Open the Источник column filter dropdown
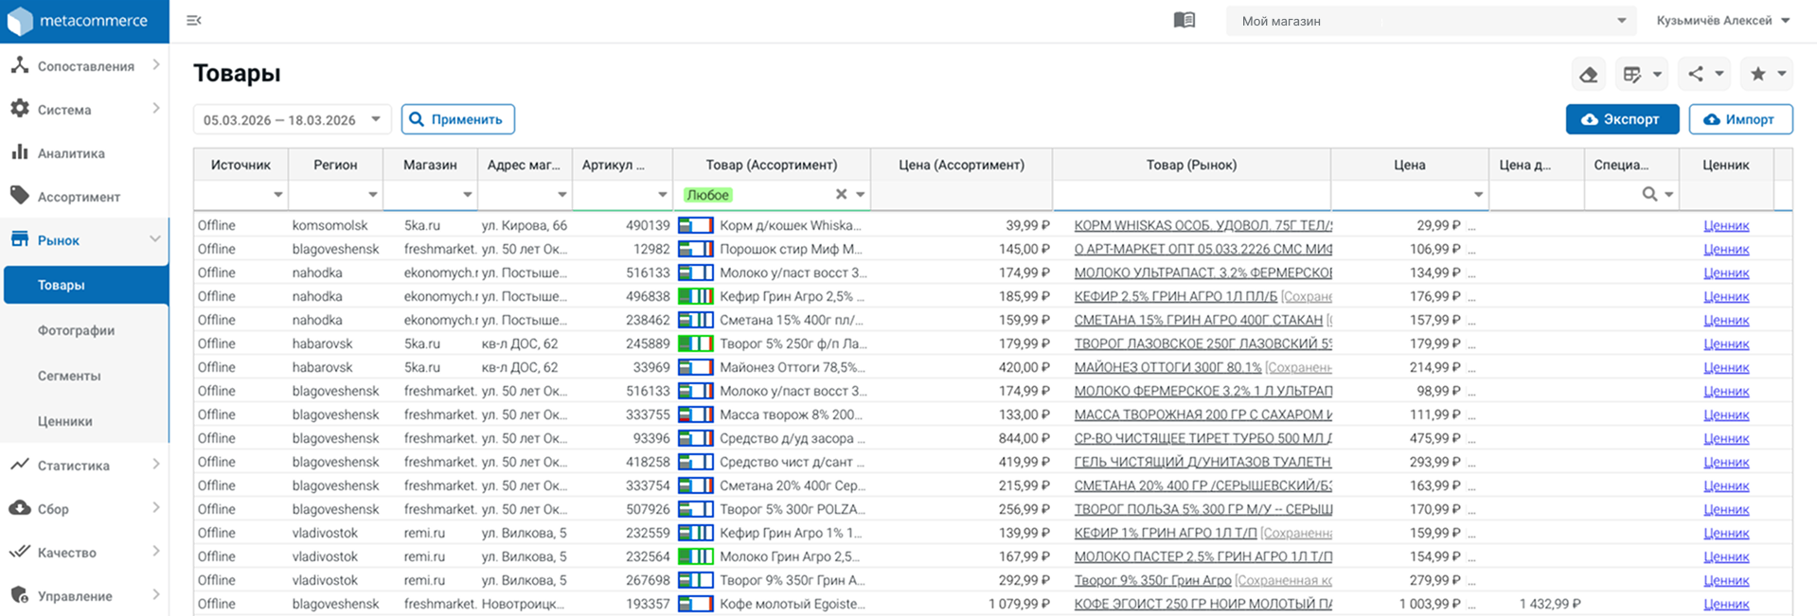The image size is (1817, 616). point(277,195)
